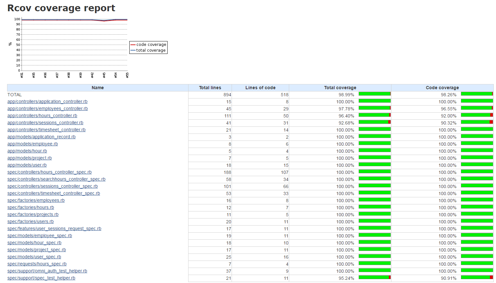Click the Total lines column header
This screenshot has height=283, width=496.
210,88
